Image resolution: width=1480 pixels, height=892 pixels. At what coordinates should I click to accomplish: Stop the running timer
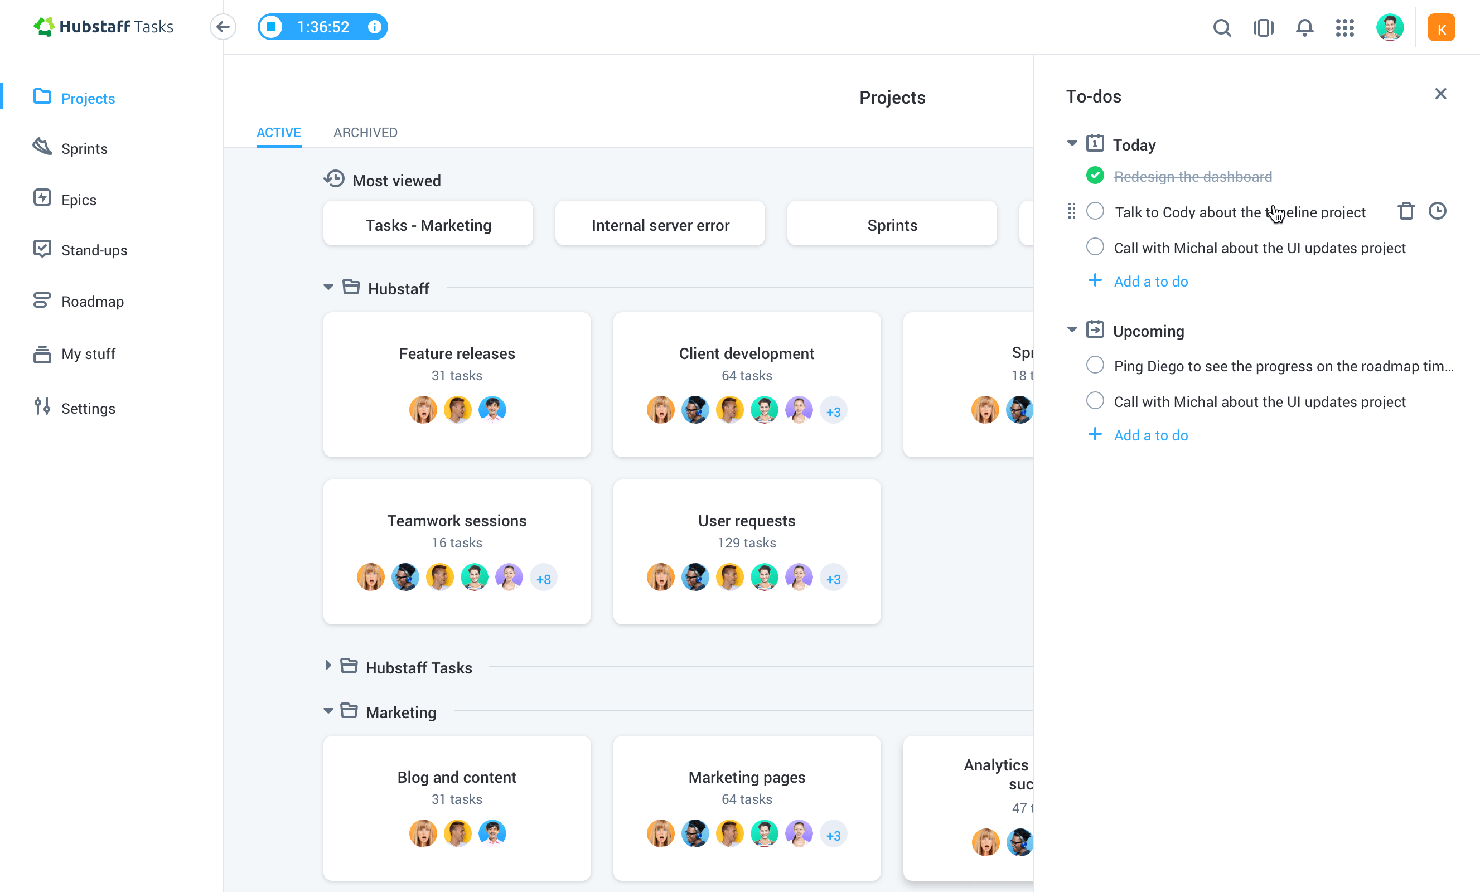[272, 26]
